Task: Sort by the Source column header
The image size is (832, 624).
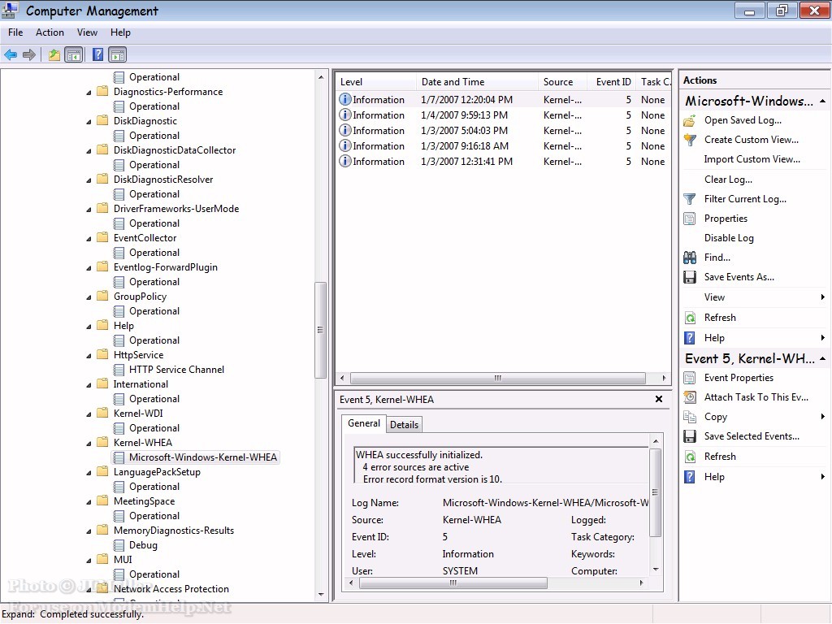Action: coord(562,82)
